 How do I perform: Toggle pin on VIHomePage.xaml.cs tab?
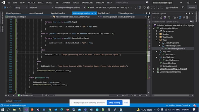[92, 13]
